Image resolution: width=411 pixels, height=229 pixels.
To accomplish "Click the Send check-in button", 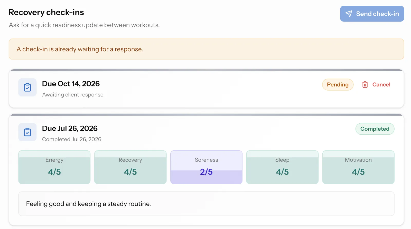I will pyautogui.click(x=372, y=14).
